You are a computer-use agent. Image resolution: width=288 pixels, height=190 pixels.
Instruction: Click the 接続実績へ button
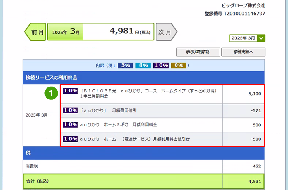click(243, 52)
